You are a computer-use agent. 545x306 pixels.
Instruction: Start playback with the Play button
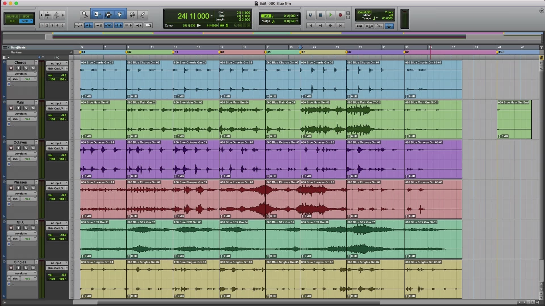[x=330, y=15]
